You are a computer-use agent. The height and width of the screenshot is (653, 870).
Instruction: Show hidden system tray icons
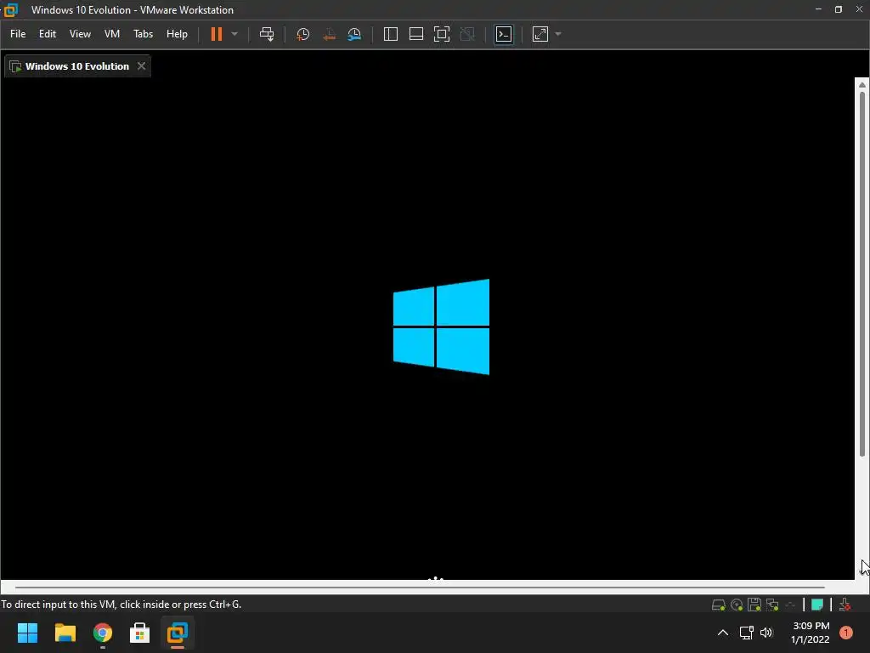click(x=723, y=633)
